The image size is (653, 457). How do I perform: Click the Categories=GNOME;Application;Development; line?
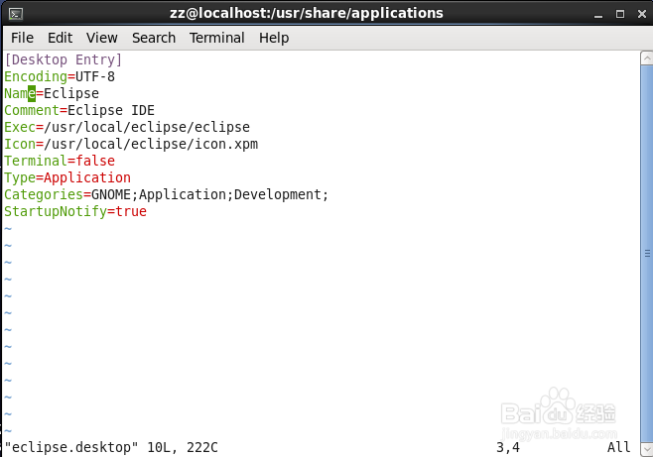167,194
